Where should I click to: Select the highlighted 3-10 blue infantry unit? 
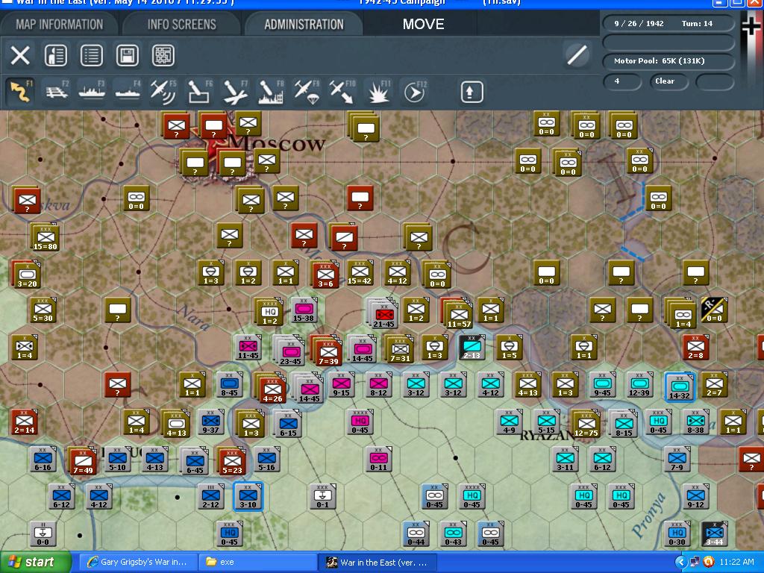248,496
